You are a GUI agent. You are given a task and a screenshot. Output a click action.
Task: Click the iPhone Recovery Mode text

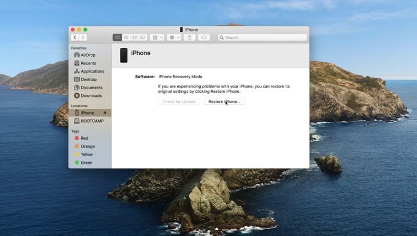[180, 77]
